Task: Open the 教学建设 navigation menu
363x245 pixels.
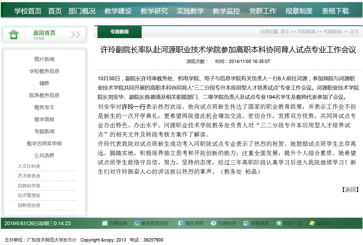Action: tap(118, 11)
